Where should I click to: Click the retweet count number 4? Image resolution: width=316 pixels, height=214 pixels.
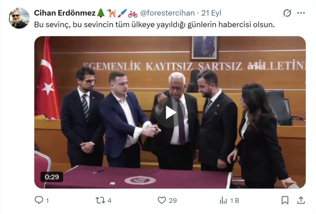[x=109, y=200]
